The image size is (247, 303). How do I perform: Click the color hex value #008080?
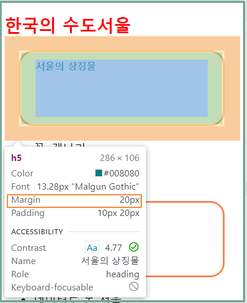(121, 174)
